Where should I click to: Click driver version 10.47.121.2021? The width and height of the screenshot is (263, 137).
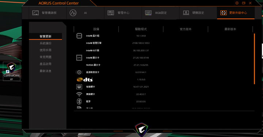141,87
